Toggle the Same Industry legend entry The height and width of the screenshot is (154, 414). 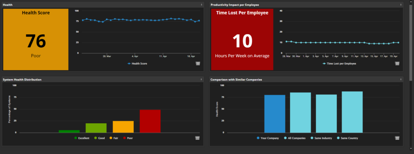coord(321,138)
